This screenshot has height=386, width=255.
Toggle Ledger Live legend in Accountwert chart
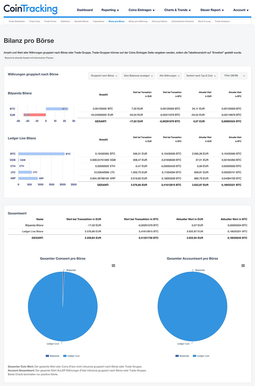coord(201,356)
